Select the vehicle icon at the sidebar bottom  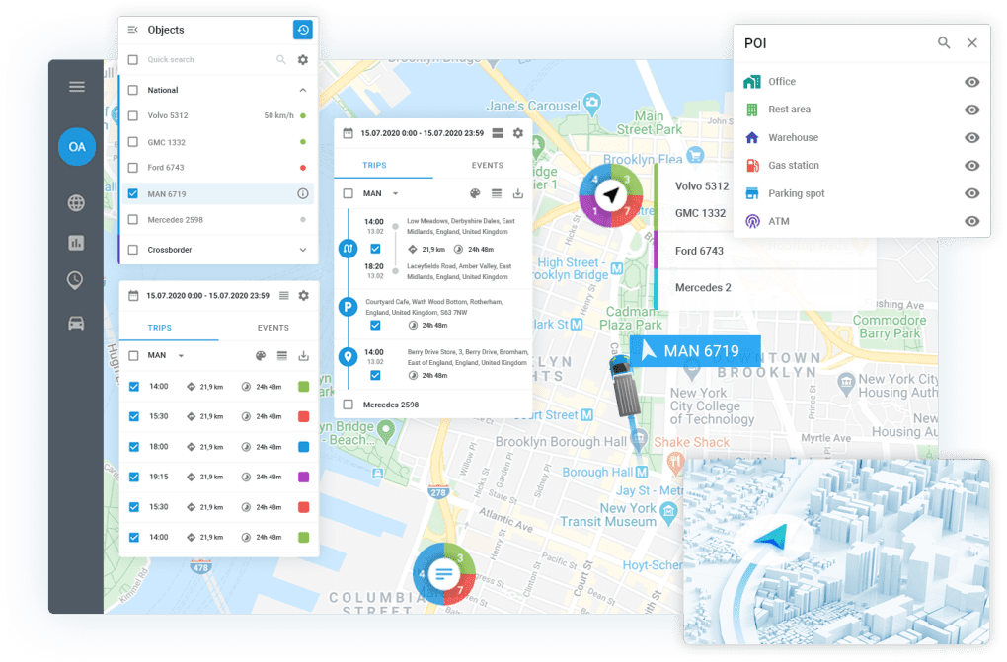[x=77, y=322]
